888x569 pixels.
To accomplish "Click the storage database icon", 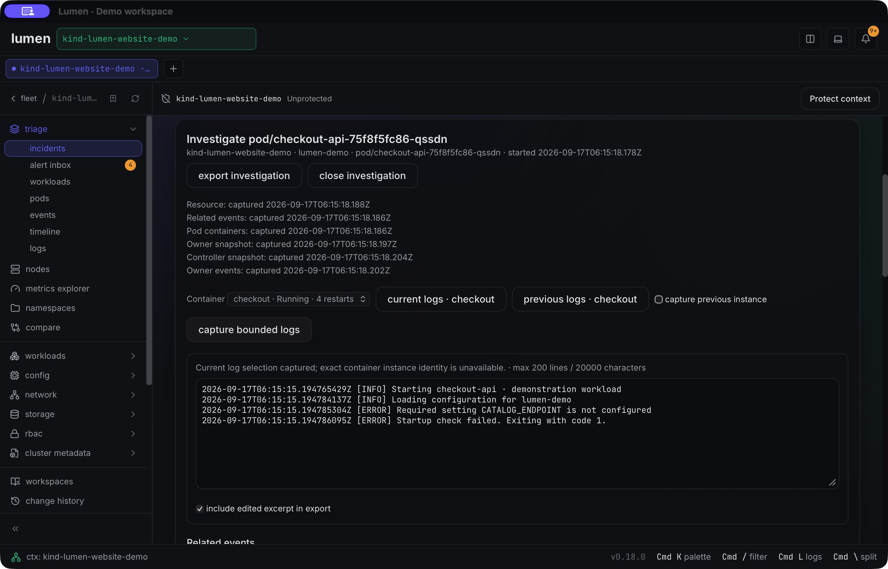I will coord(15,414).
